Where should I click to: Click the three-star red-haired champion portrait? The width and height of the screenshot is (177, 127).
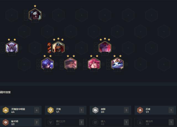coord(105,47)
